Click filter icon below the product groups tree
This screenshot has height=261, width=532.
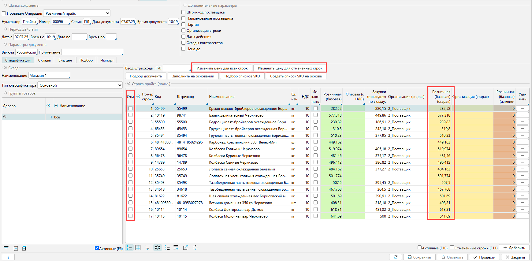click(x=6, y=248)
